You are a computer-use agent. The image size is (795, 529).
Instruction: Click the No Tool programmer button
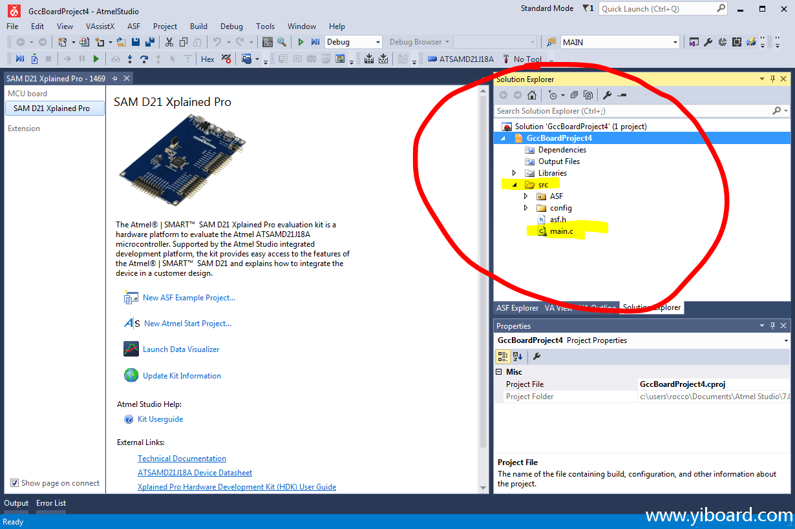[x=522, y=59]
